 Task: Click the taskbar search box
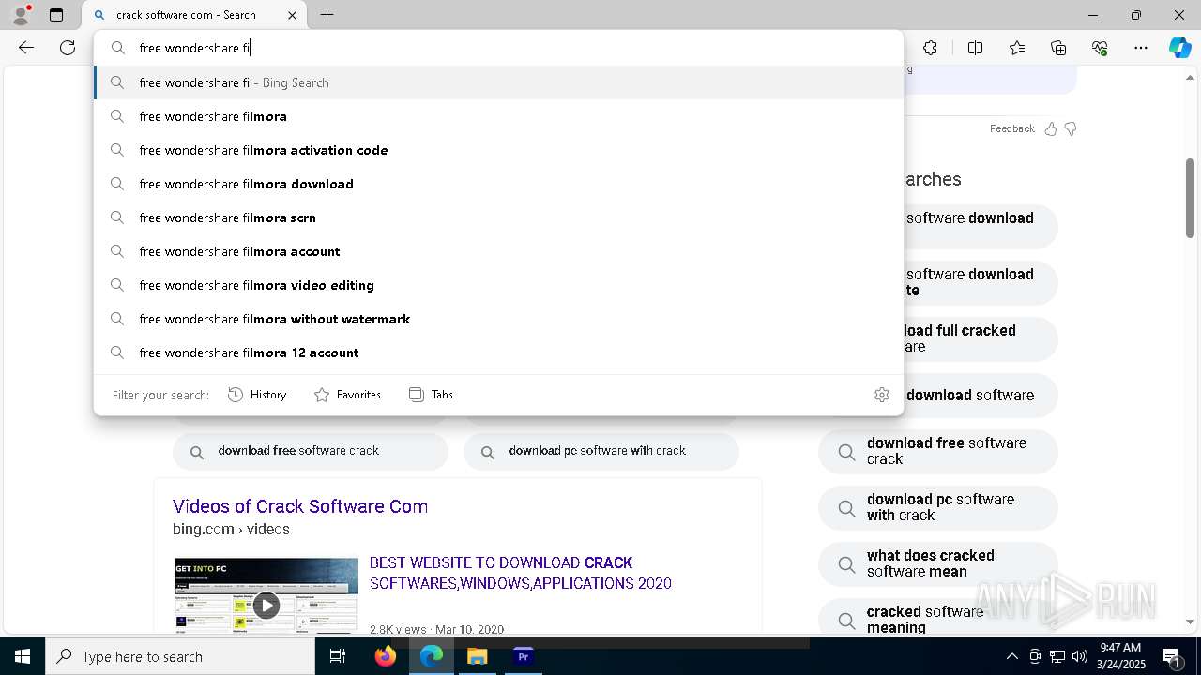pos(180,656)
